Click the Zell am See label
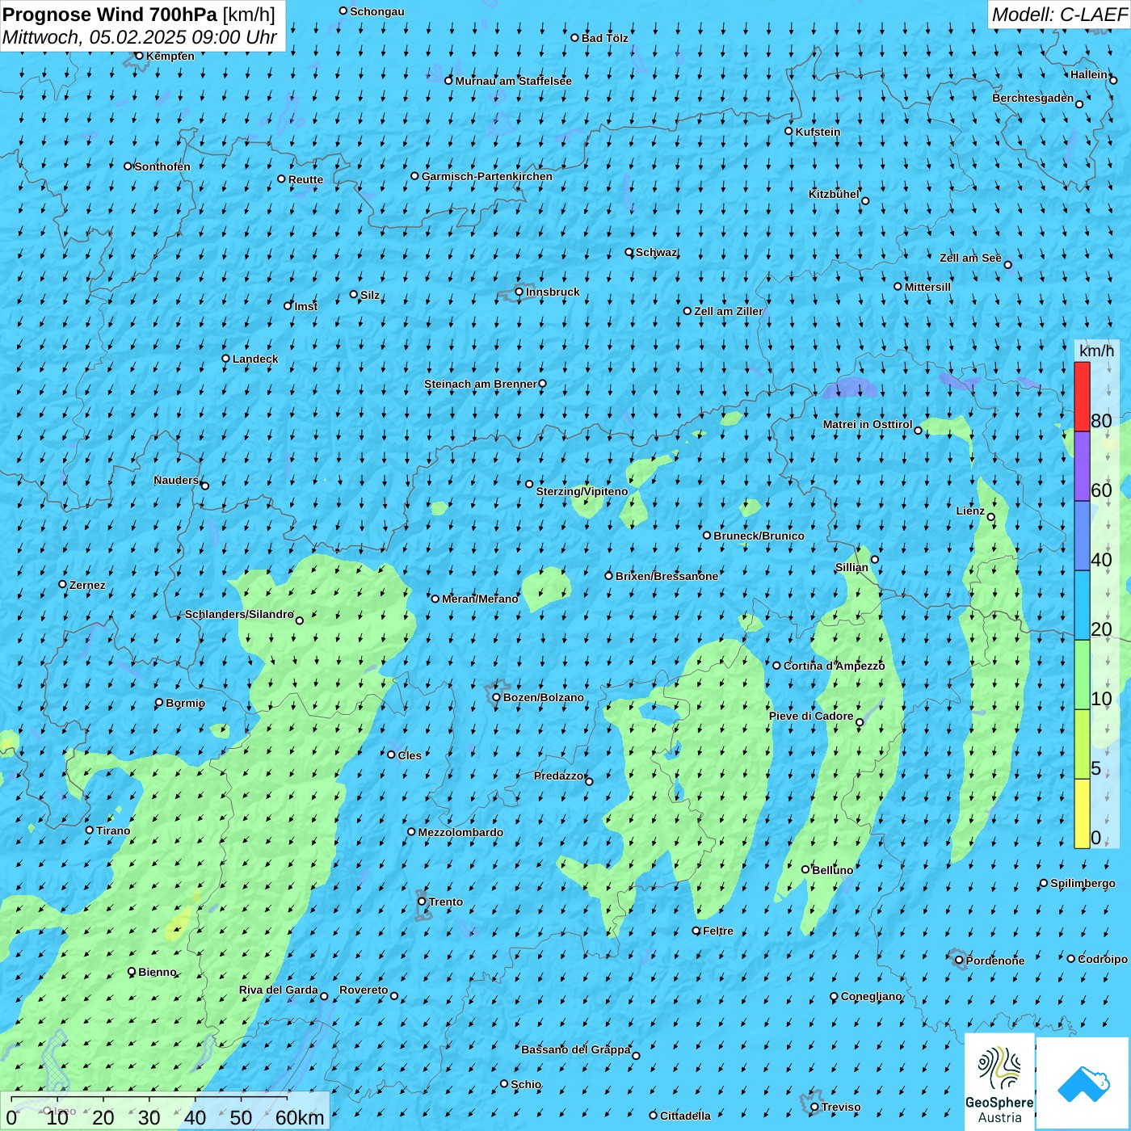1131x1131 pixels. 970,258
